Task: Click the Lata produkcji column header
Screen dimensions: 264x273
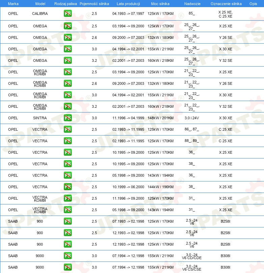Action: (x=128, y=4)
